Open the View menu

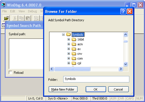click(x=22, y=11)
